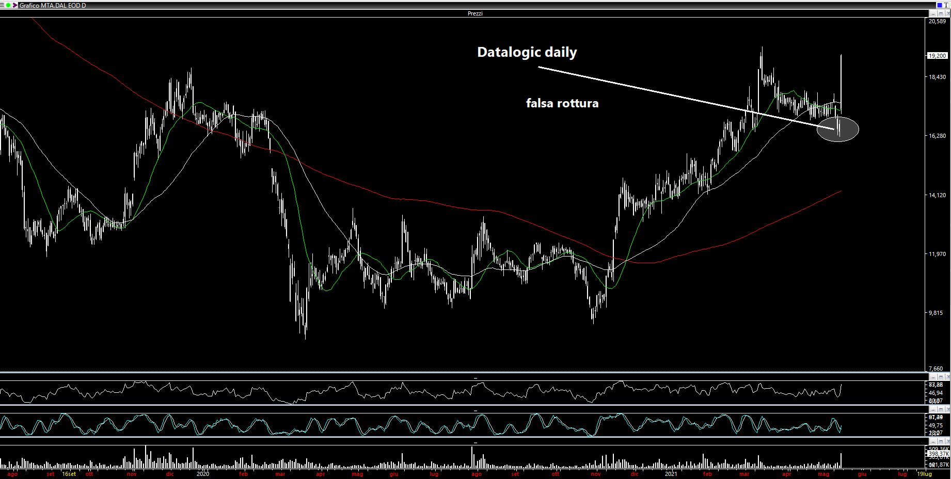Screen dimensions: 951x479
Task: Click the 2021 label on the date axis
Action: pos(671,474)
